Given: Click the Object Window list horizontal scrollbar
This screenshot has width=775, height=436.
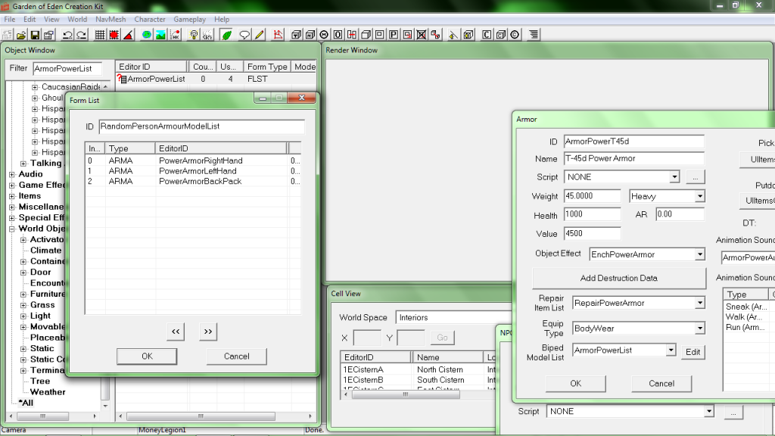Looking at the screenshot, I should pyautogui.click(x=216, y=416).
